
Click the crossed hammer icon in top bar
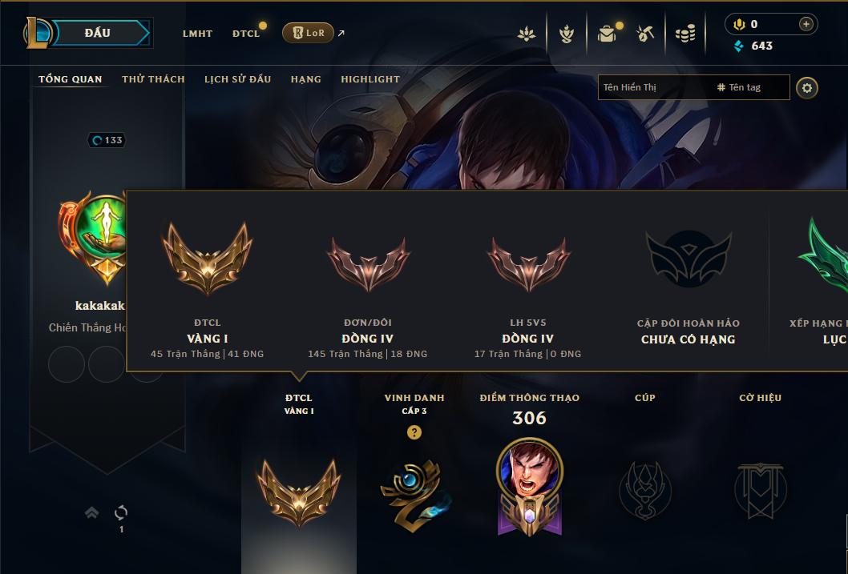pos(645,34)
